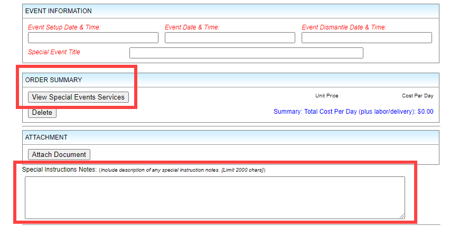Click the Special Instructions Notes label
The image size is (450, 228).
click(59, 170)
